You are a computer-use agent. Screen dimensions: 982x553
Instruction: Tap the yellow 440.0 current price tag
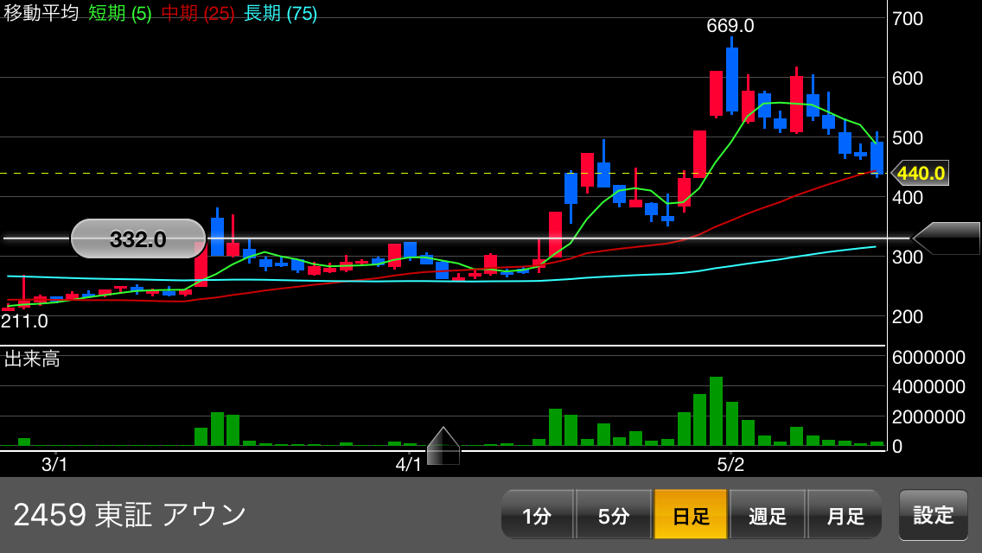click(x=920, y=174)
